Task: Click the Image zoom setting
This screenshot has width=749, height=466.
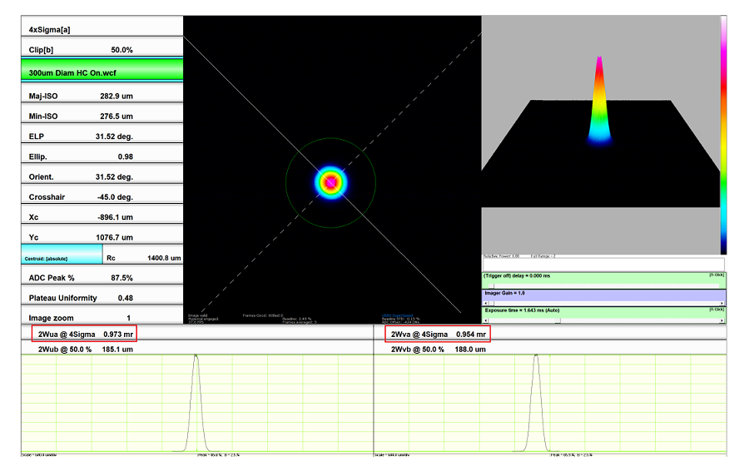Action: coord(101,318)
